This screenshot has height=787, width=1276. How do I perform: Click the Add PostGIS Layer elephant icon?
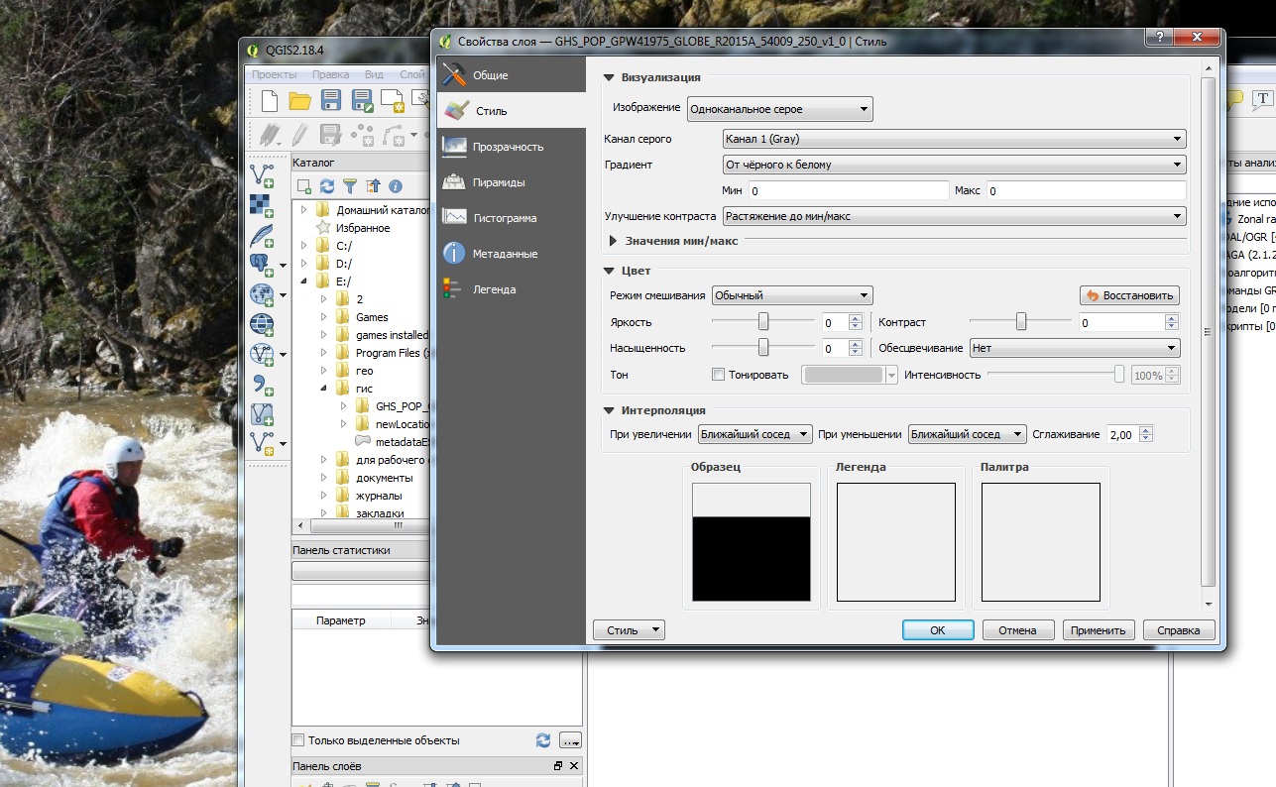[261, 264]
